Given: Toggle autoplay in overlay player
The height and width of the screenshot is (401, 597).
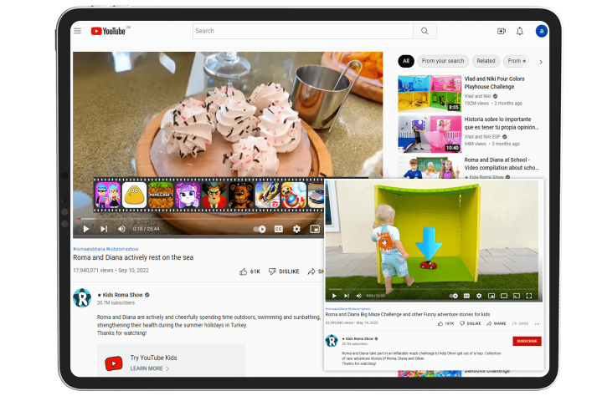Looking at the screenshot, I should [x=454, y=296].
